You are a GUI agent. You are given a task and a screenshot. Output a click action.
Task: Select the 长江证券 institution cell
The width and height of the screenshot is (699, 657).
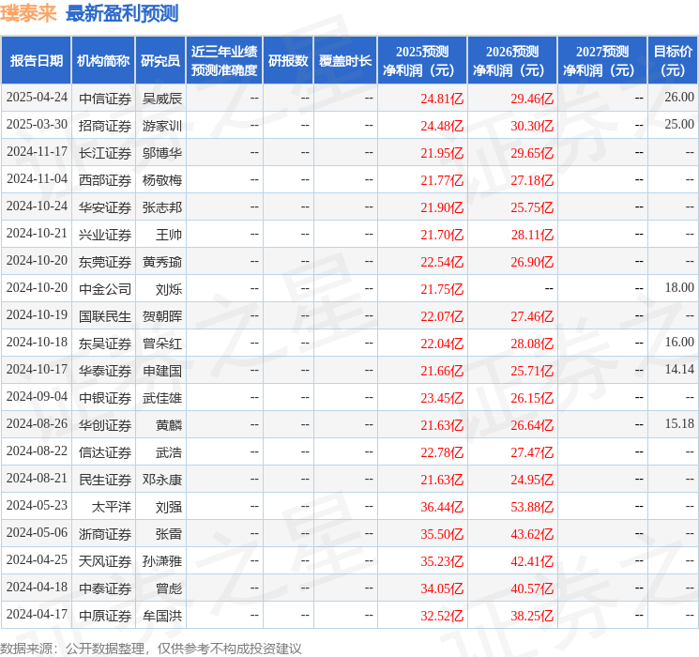pyautogui.click(x=105, y=153)
